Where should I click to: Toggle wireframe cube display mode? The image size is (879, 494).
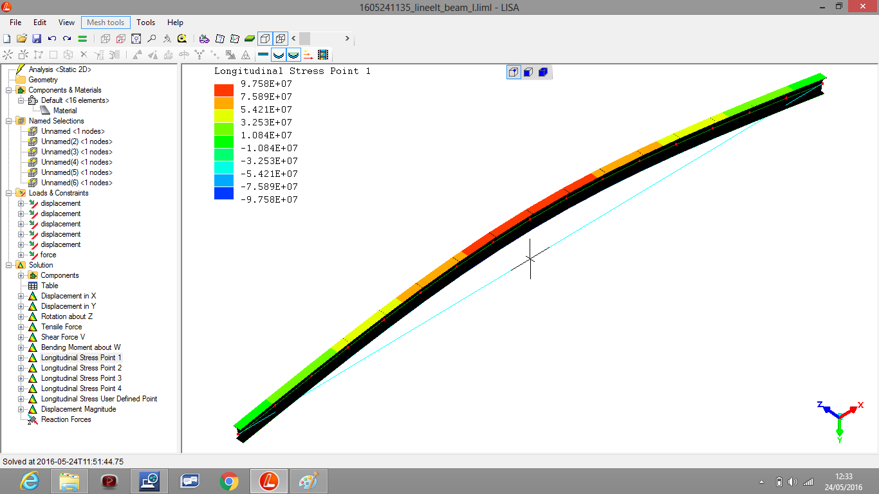pos(280,39)
